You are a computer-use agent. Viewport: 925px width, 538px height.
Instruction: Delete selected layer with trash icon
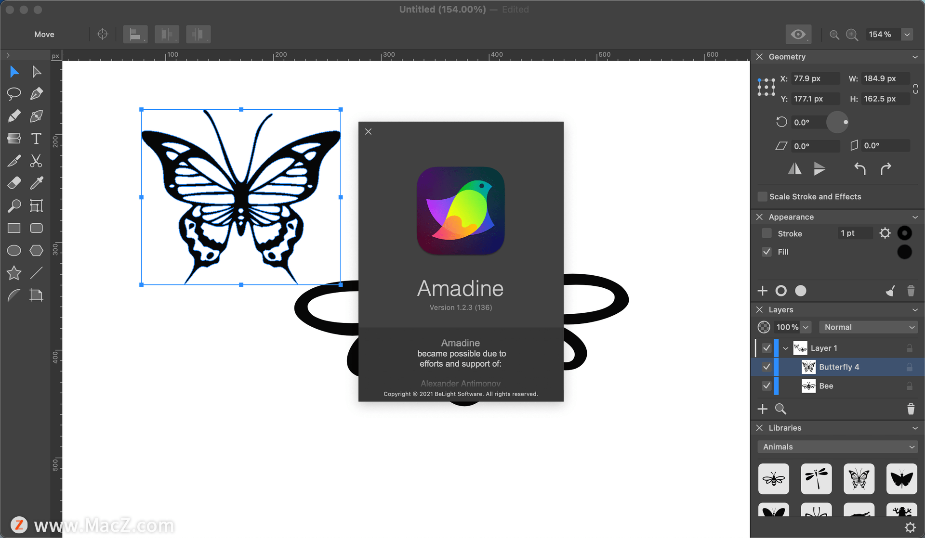[x=911, y=409]
